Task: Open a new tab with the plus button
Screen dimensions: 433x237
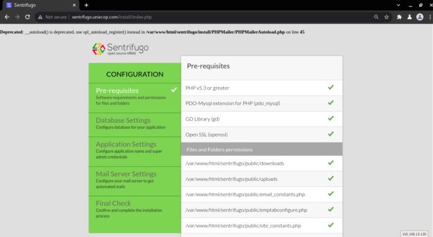Action: point(87,5)
